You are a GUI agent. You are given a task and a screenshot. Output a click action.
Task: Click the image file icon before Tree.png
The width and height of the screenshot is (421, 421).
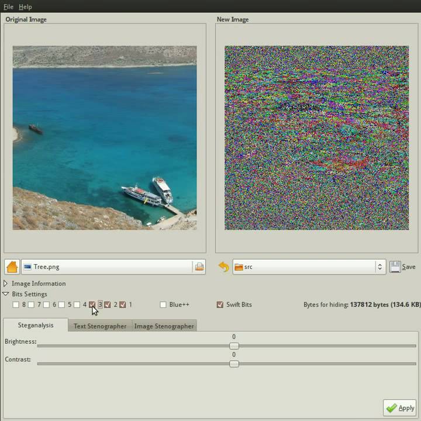pos(27,267)
